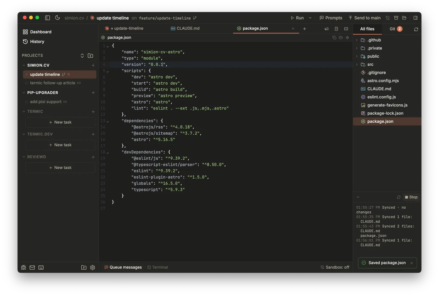Open generate-favicons.js in file tree
Screen dimensions: 439x296
pos(387,105)
